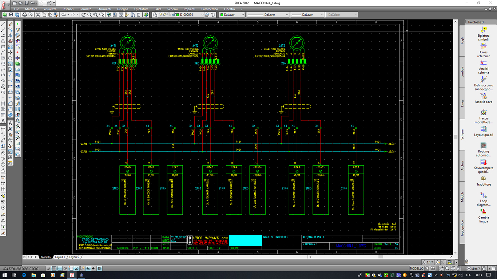Open the DaLayer linetype dropdown

pyautogui.click(x=287, y=15)
